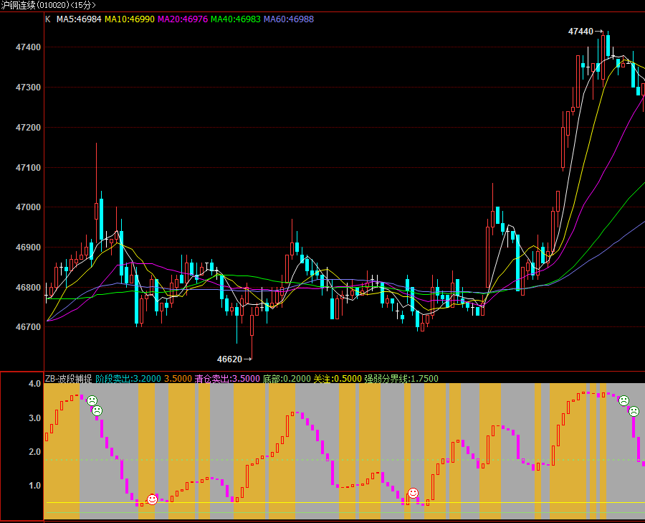
Task: Select the blue MA60:46988 legend
Action: click(x=288, y=19)
